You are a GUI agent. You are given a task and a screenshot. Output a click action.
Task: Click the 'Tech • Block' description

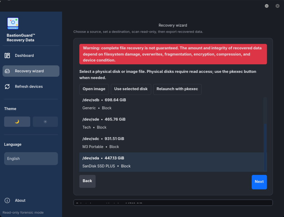pos(94,127)
